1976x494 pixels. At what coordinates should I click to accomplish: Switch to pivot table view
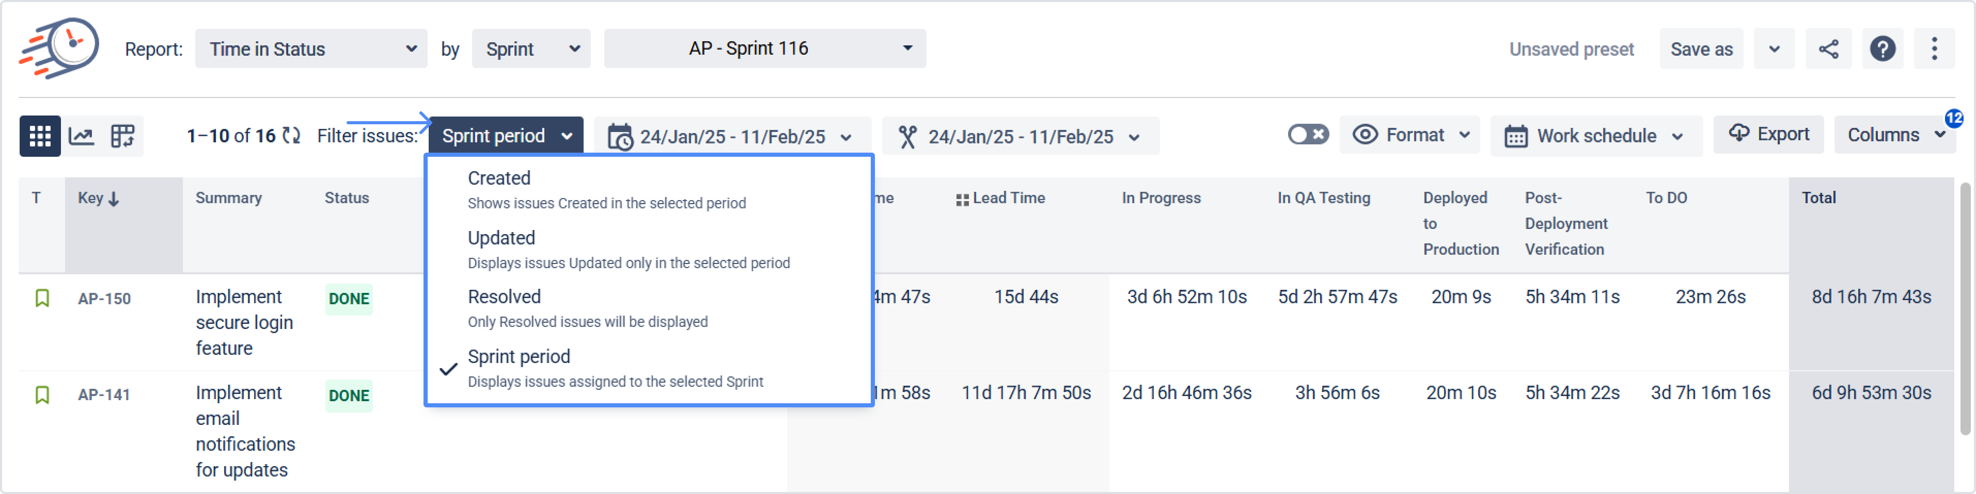point(122,136)
